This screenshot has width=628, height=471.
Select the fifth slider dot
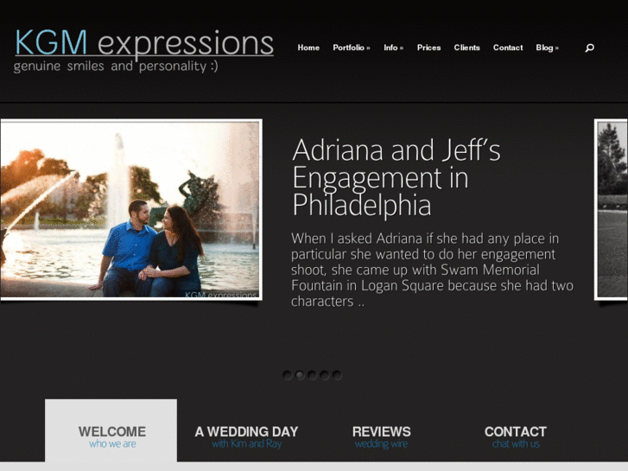coord(337,375)
